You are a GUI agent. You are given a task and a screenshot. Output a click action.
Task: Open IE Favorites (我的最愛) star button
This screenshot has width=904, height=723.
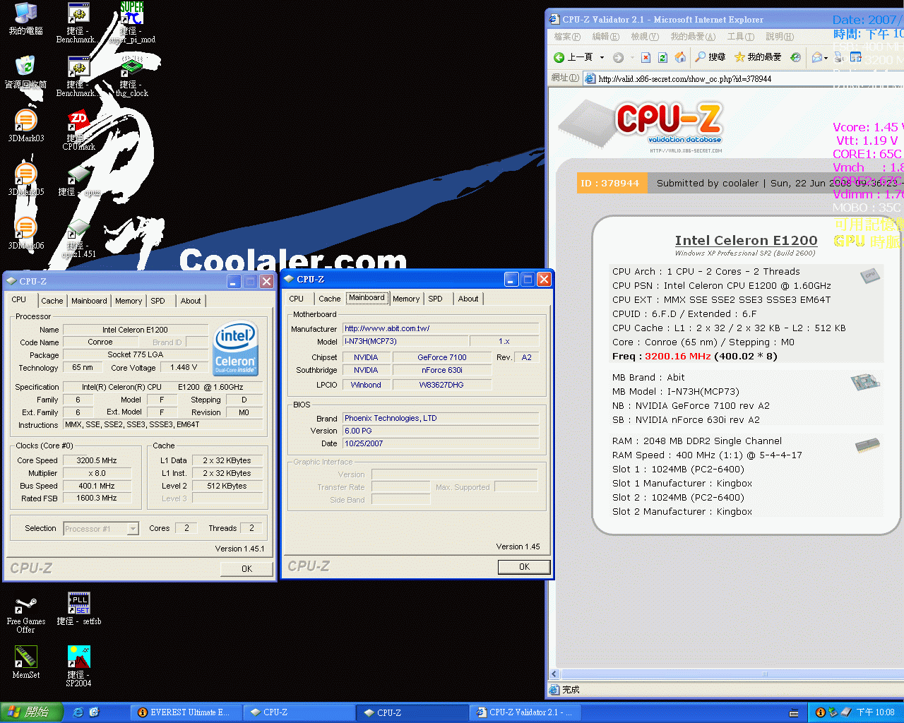tap(758, 57)
